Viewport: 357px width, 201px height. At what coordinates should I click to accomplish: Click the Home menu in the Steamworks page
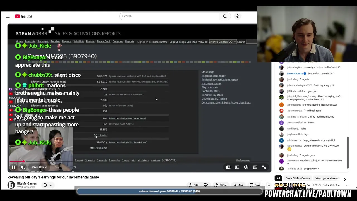click(x=19, y=42)
